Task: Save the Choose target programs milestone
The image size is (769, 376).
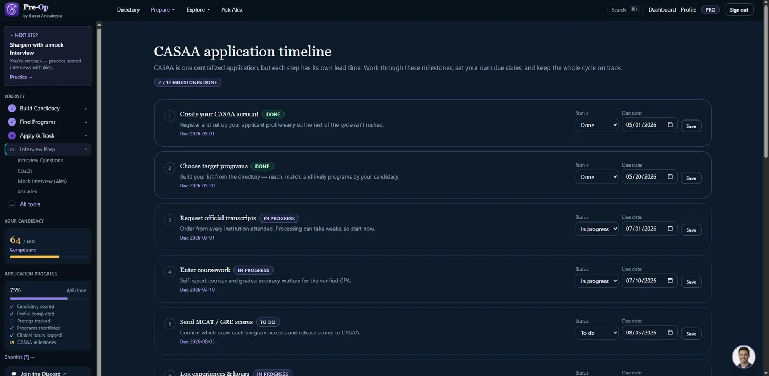Action: click(x=691, y=178)
